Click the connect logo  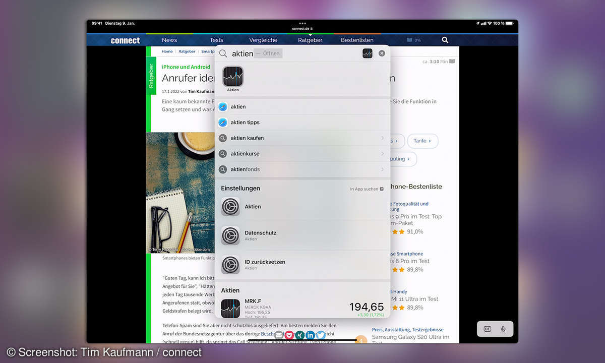pos(125,40)
